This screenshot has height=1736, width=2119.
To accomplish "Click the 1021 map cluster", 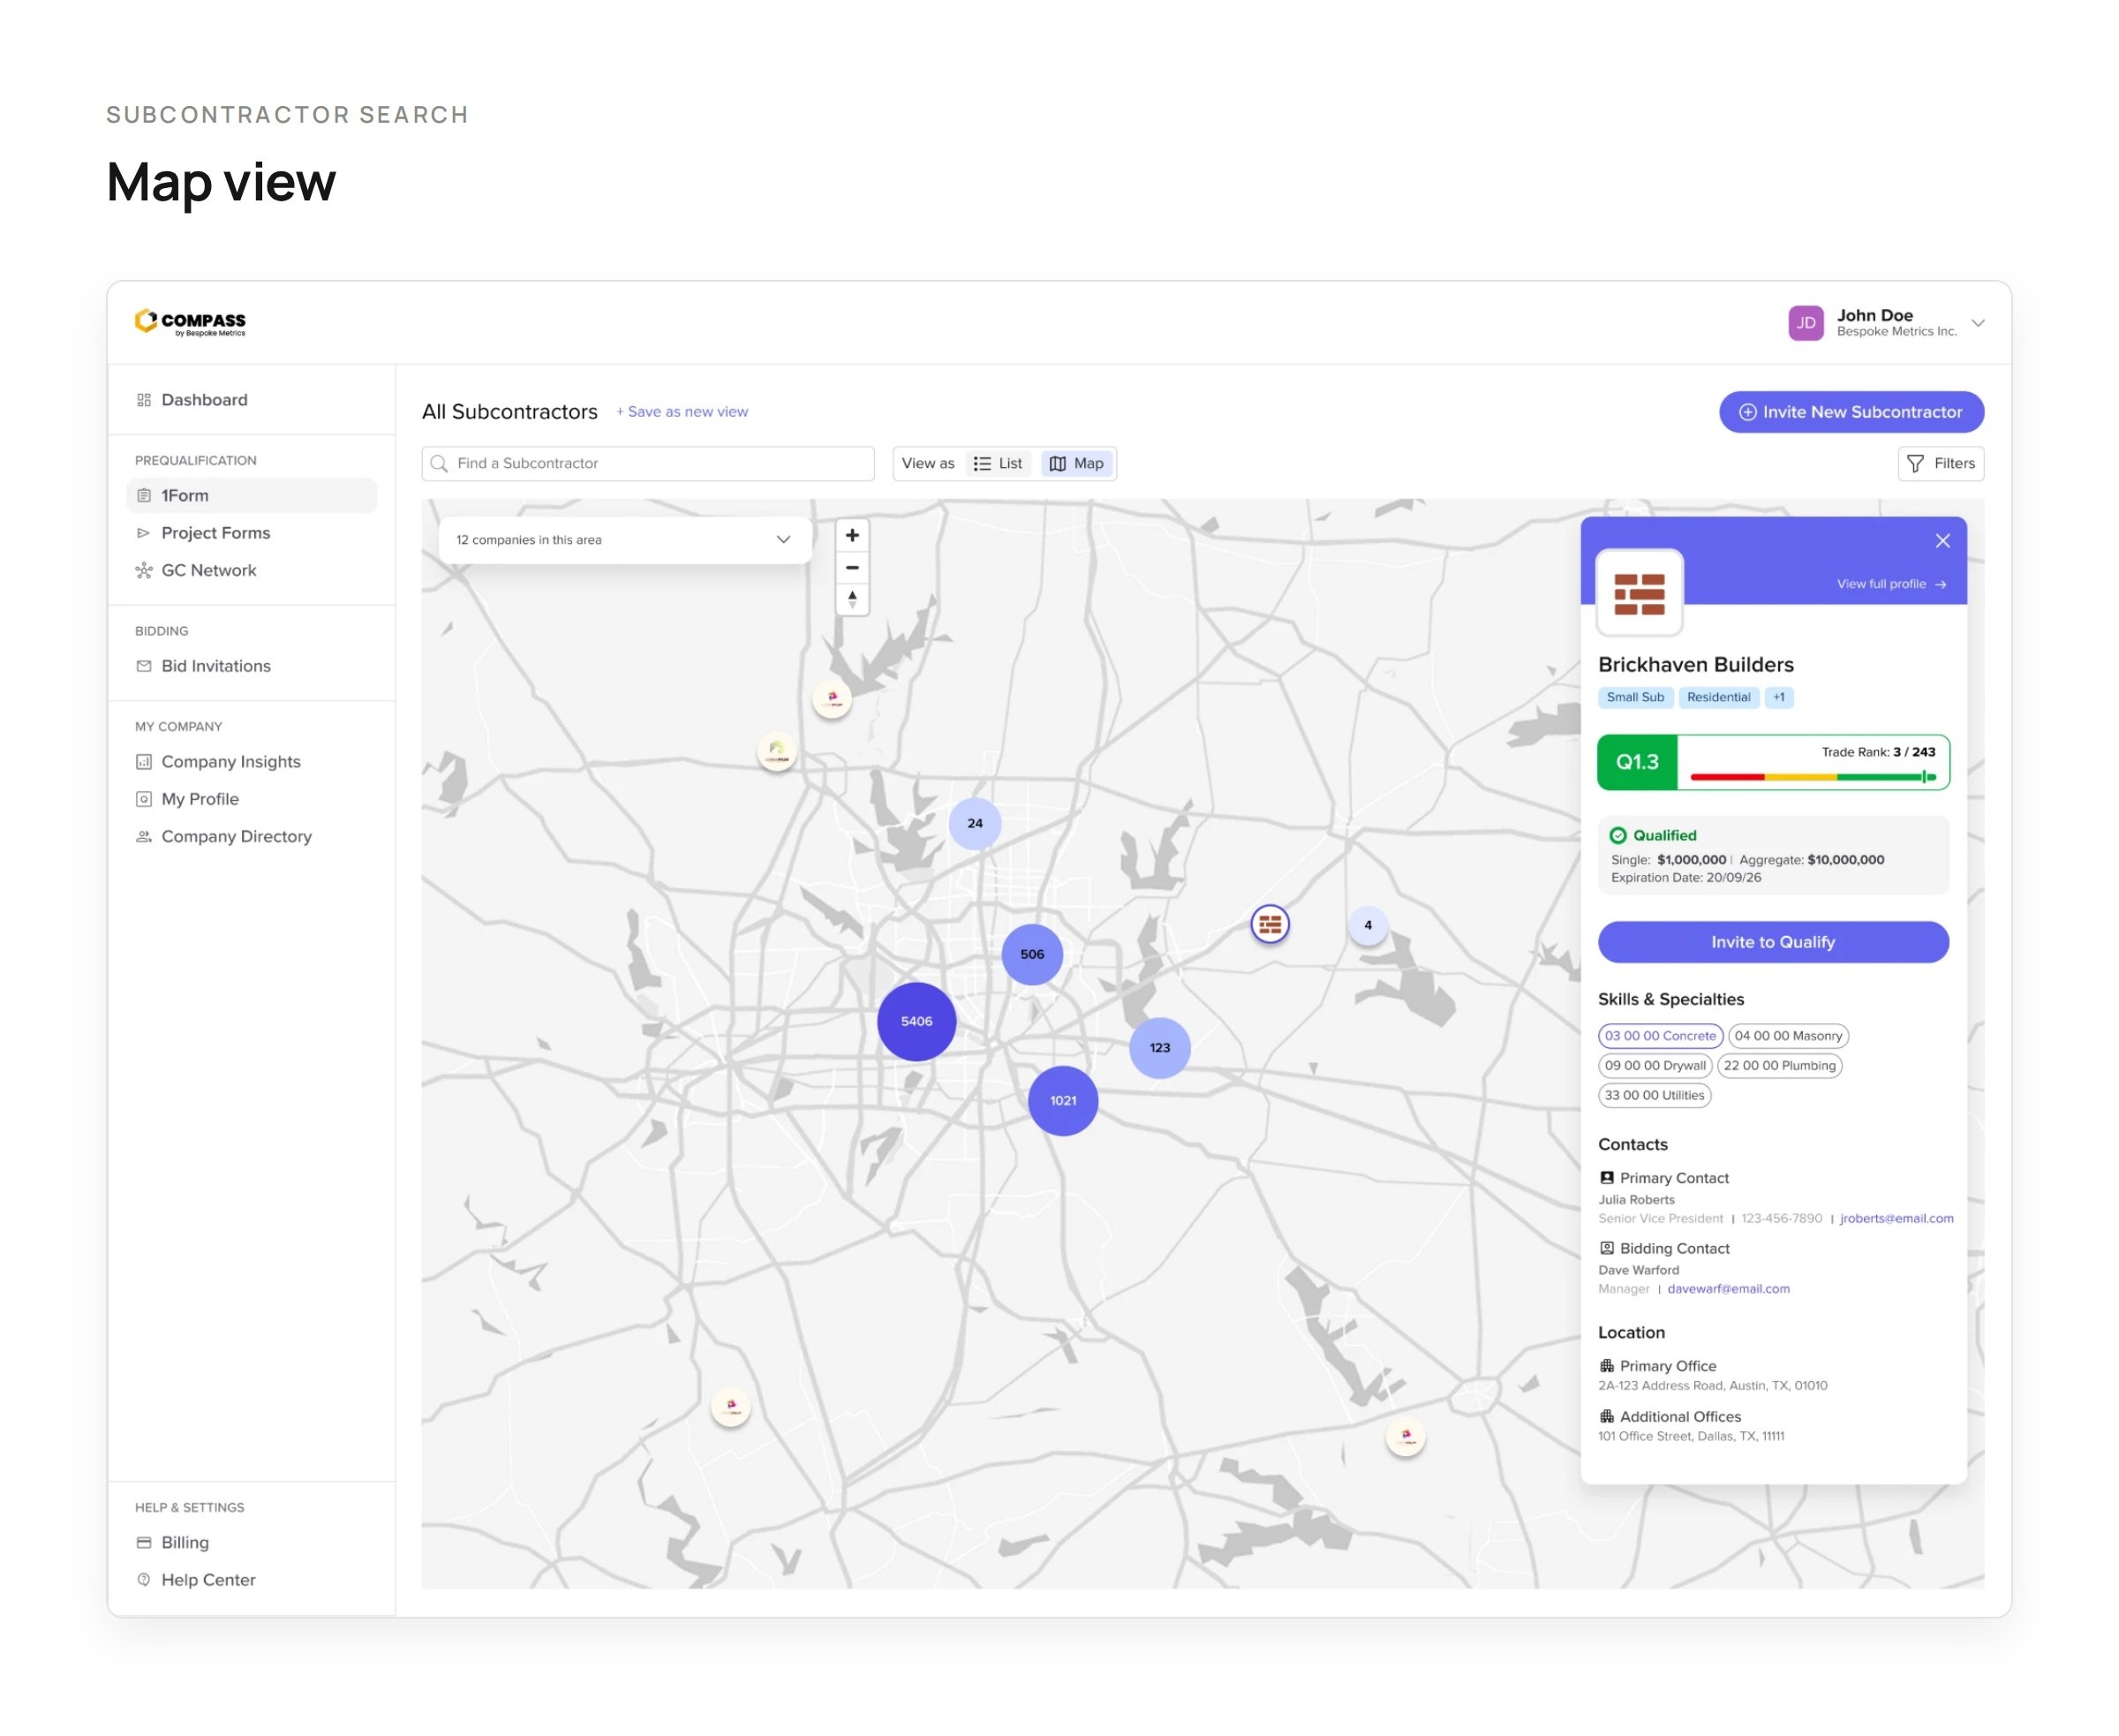I will (x=1063, y=1100).
